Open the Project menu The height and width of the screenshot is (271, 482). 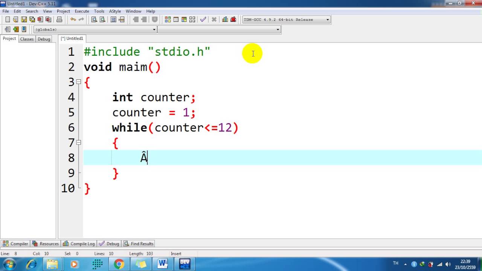tap(63, 11)
